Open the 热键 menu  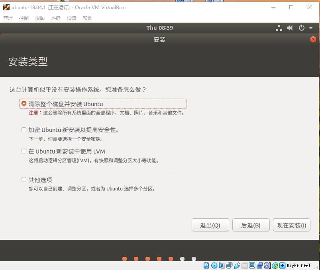[x=56, y=18]
